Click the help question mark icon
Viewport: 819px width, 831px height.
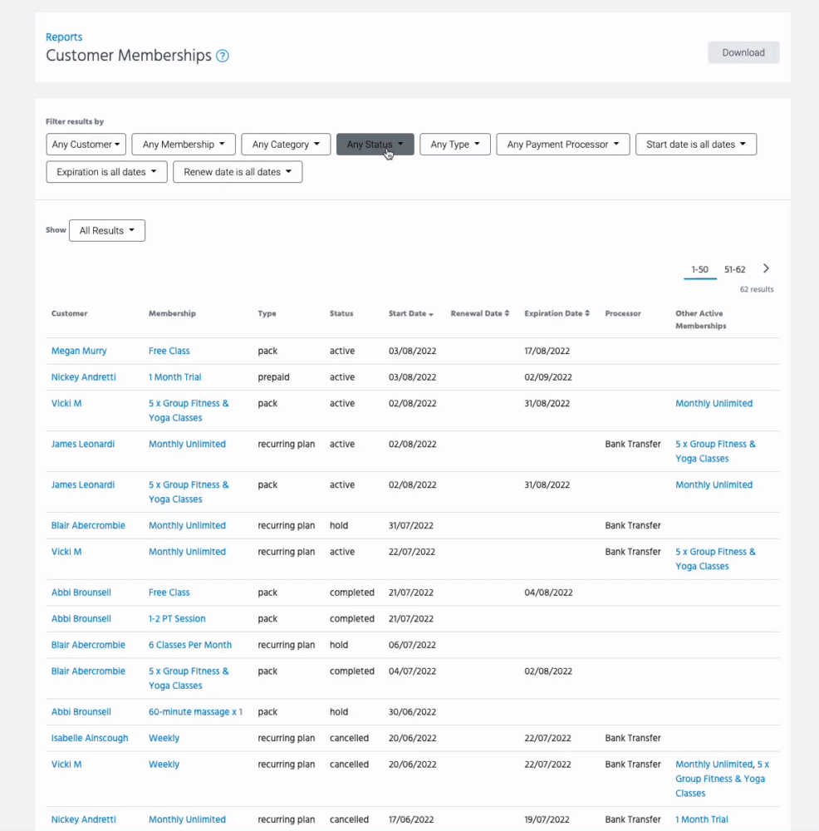[223, 57]
